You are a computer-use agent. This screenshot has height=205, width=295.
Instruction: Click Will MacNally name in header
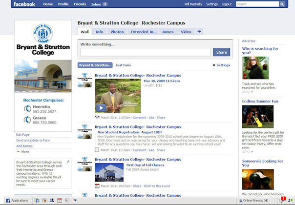193,4
